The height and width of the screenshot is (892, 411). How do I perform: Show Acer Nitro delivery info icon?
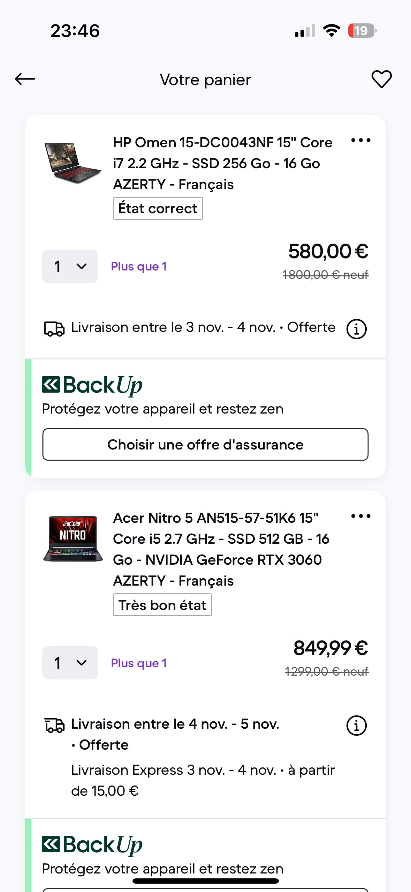click(356, 726)
